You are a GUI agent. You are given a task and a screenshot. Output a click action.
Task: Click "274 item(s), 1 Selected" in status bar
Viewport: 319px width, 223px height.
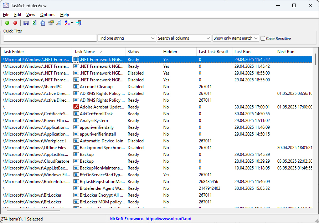(22, 219)
